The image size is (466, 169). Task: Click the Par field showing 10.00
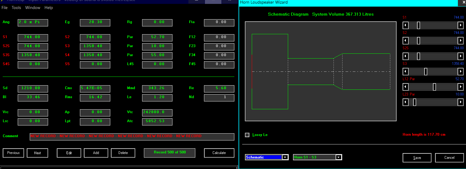157,47
